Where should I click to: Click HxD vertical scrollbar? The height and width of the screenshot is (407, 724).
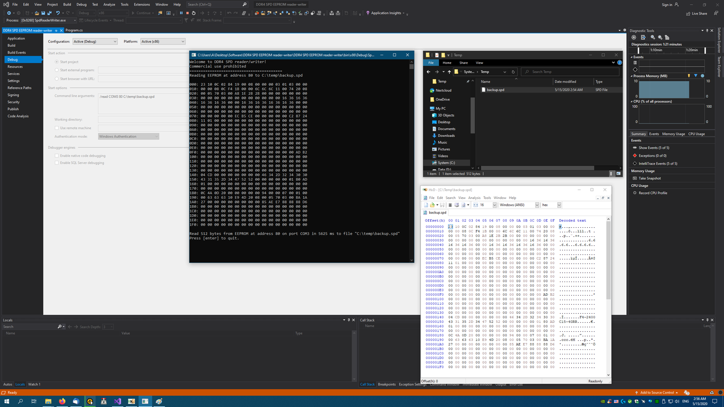click(609, 297)
